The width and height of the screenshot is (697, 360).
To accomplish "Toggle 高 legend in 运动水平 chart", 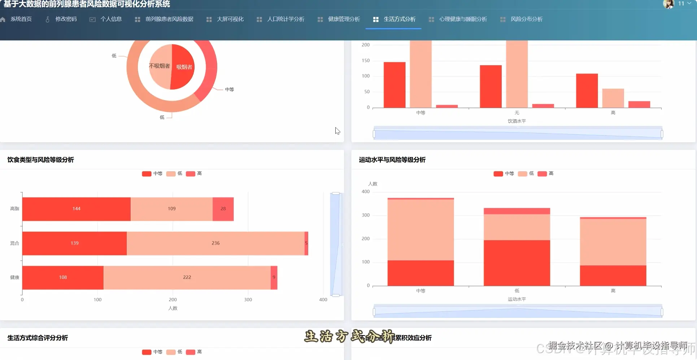I will [545, 174].
